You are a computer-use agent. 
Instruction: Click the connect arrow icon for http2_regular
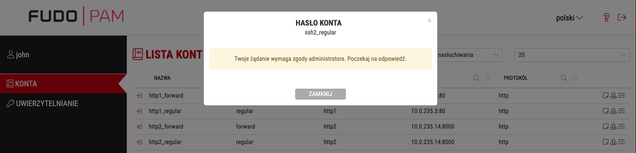[139, 142]
